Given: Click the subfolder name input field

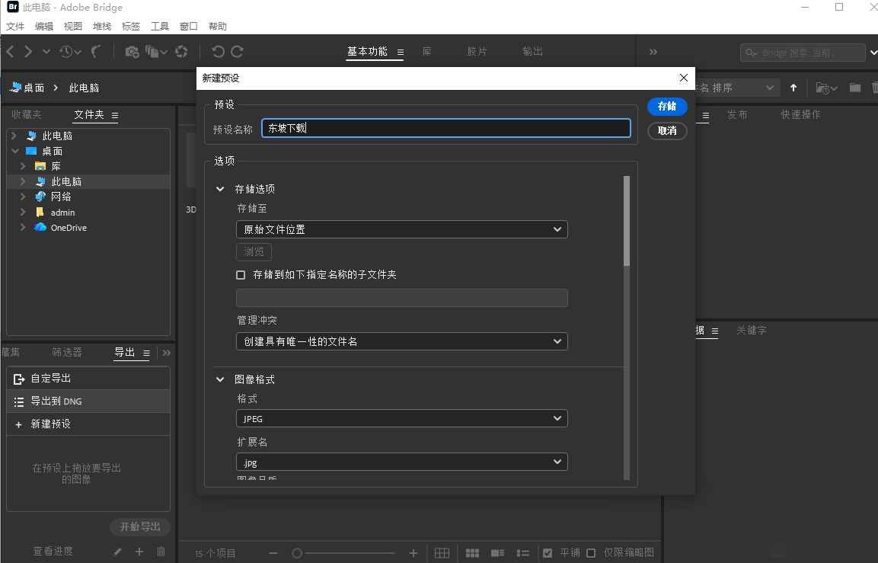Looking at the screenshot, I should [402, 298].
